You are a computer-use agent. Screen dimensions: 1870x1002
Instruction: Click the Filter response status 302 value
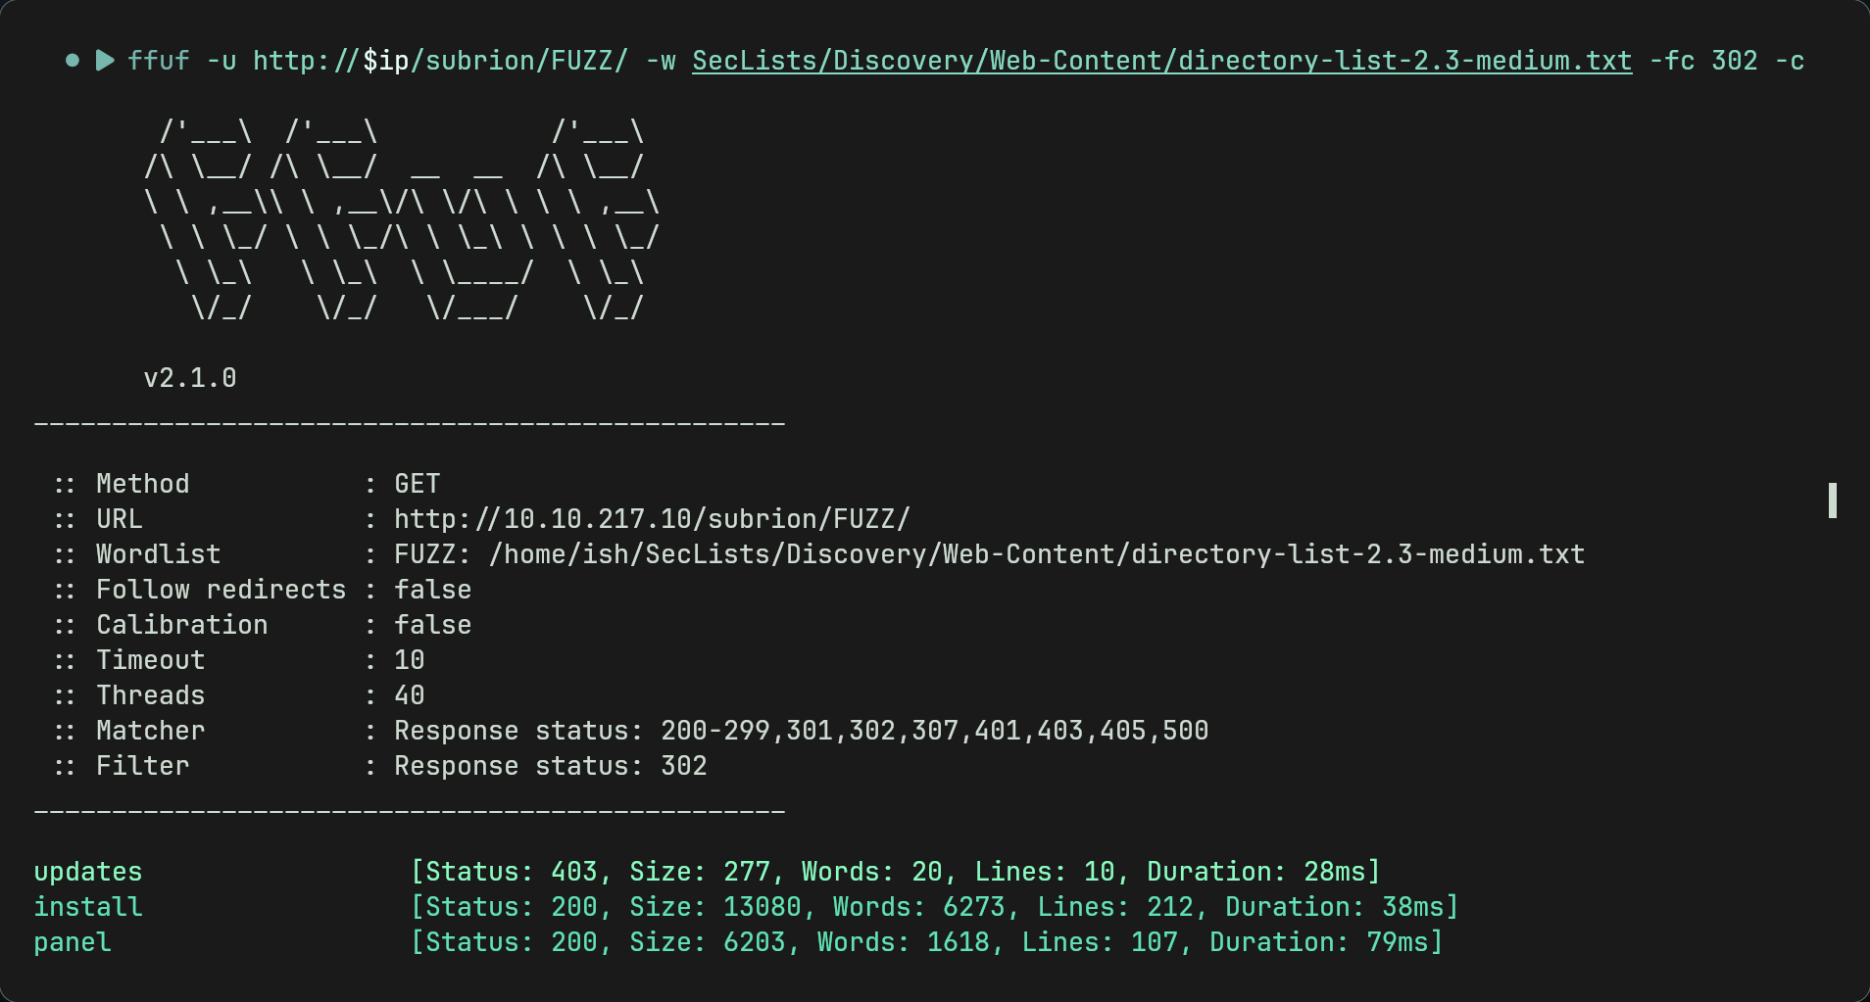pyautogui.click(x=551, y=766)
